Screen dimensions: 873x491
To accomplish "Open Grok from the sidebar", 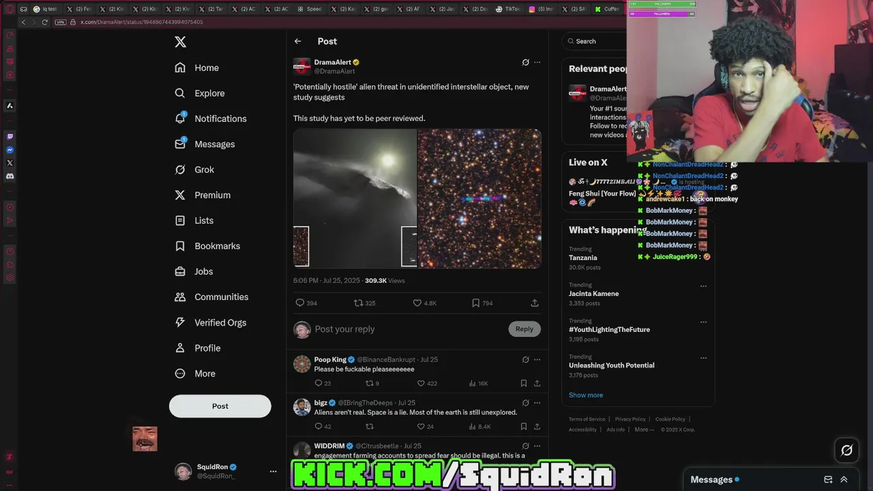I will [194, 170].
